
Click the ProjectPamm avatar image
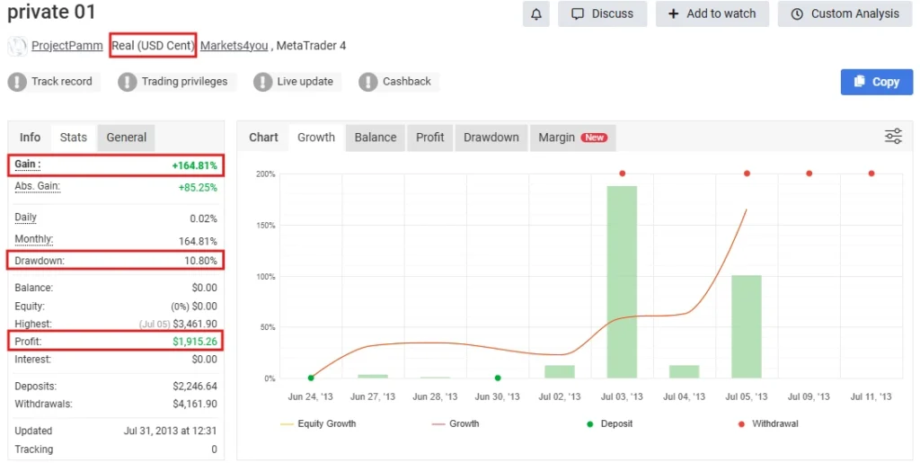coord(17,46)
